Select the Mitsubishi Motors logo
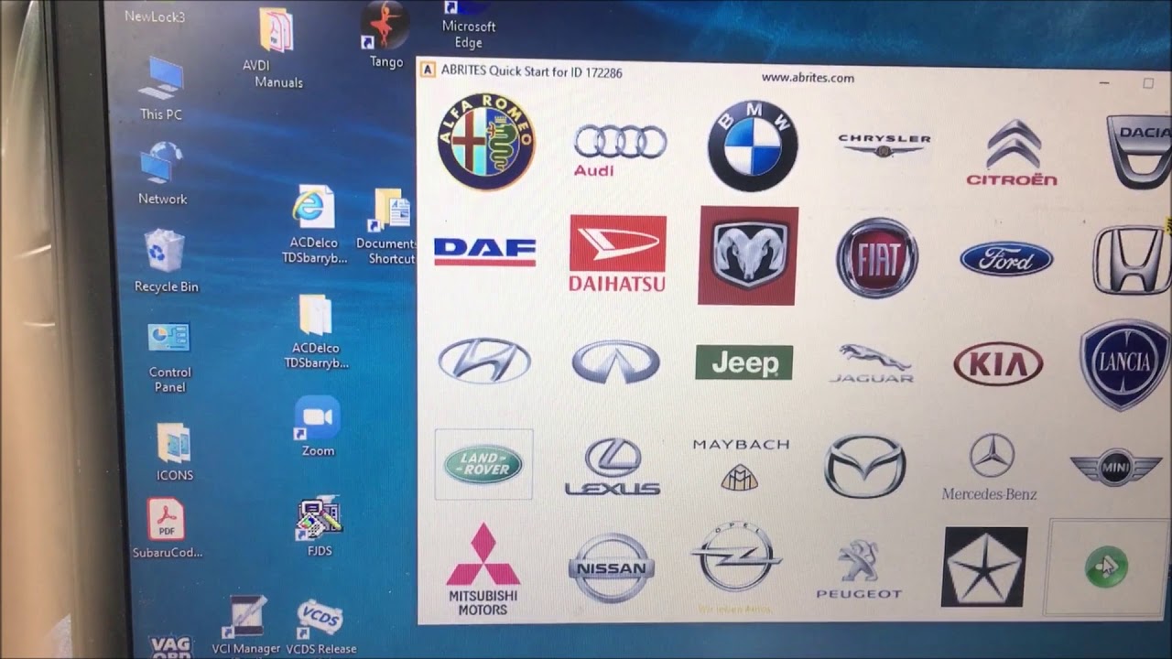This screenshot has width=1172, height=659. pos(483,569)
